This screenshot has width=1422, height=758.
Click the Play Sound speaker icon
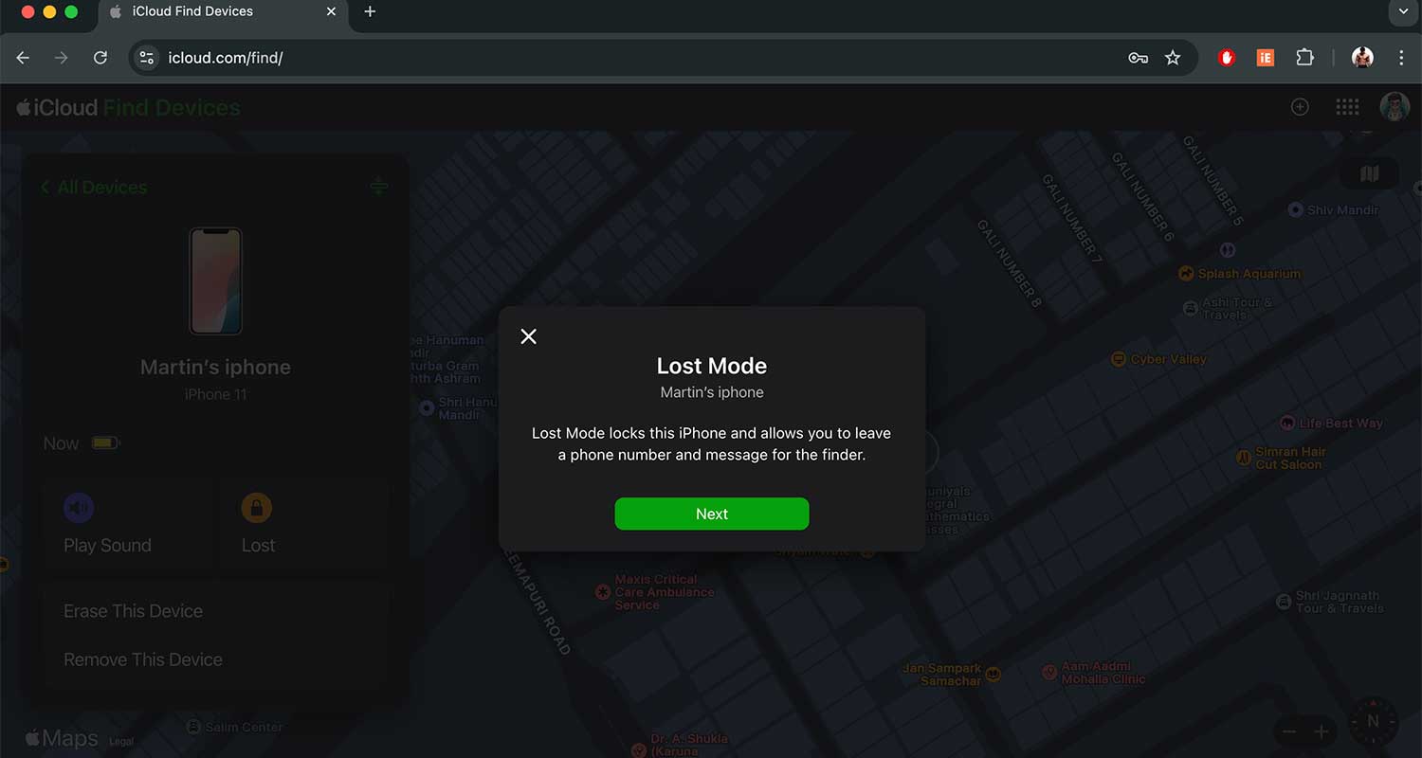click(x=79, y=508)
